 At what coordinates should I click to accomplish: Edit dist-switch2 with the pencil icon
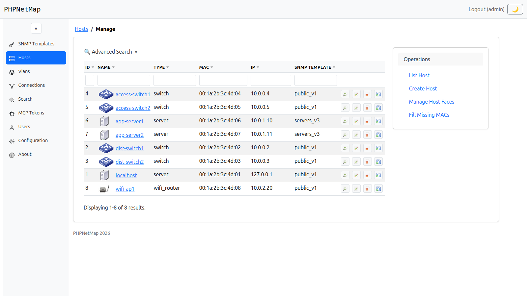click(356, 162)
